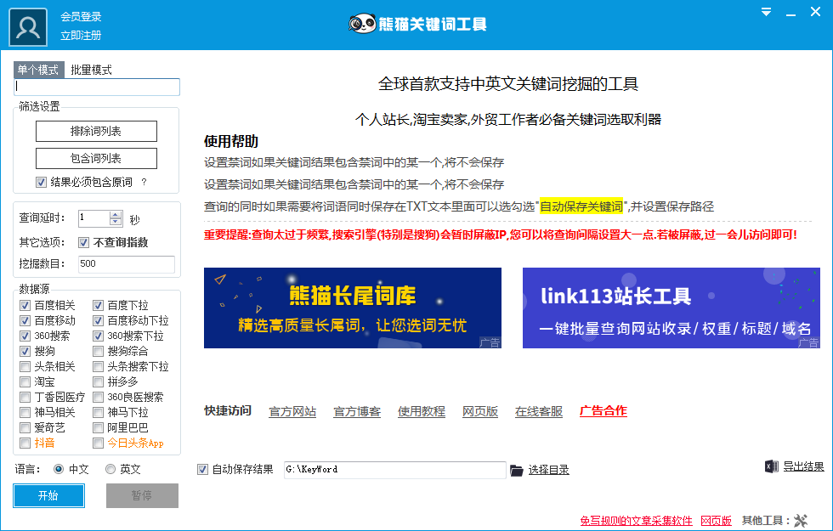The width and height of the screenshot is (833, 531).
Task: Enable 神马下拉 checkbox
Action: coord(98,413)
